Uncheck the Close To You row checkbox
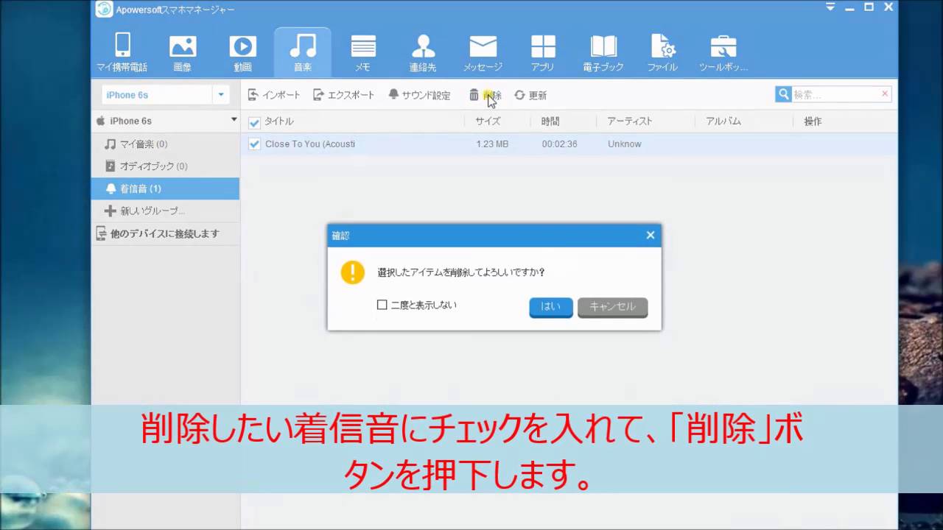943x530 pixels. 254,144
